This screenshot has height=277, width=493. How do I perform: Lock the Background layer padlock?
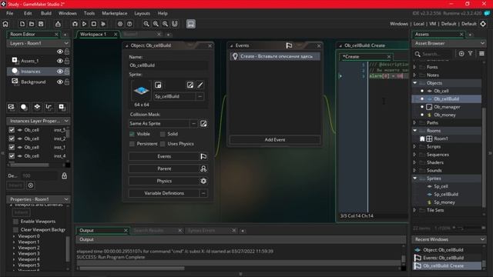click(67, 82)
